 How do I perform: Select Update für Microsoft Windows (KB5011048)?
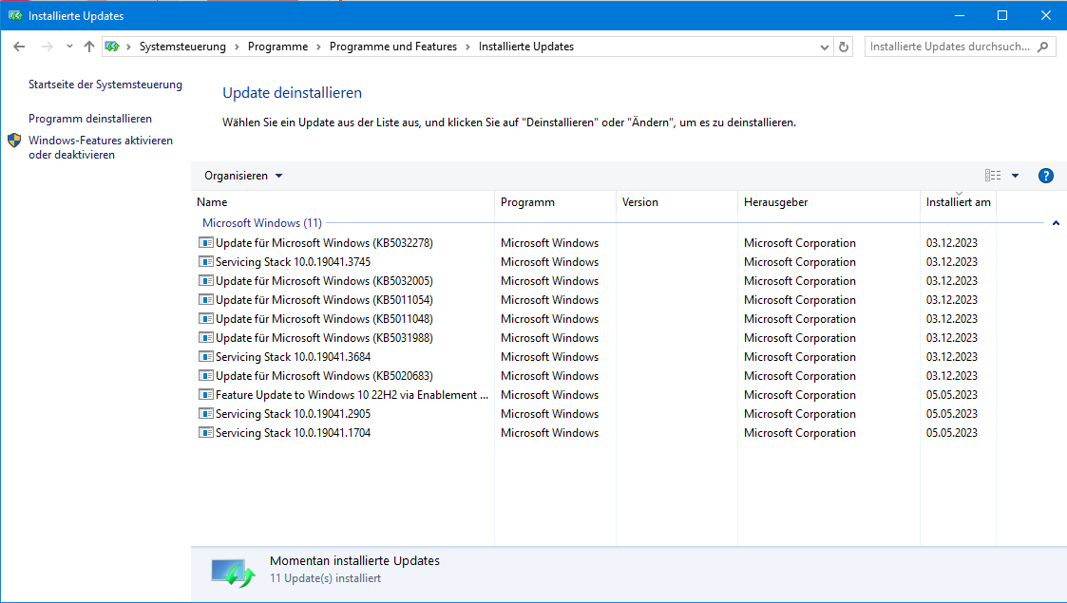pos(324,319)
